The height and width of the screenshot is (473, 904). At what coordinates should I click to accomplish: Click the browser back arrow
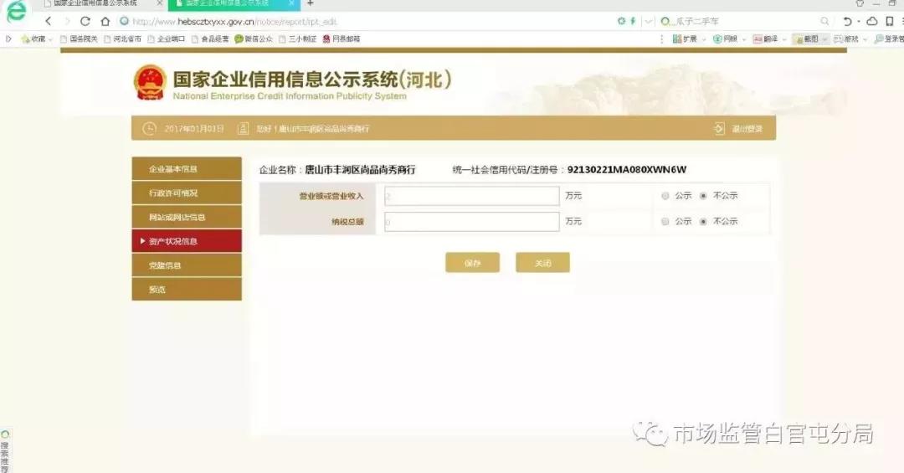[x=48, y=21]
